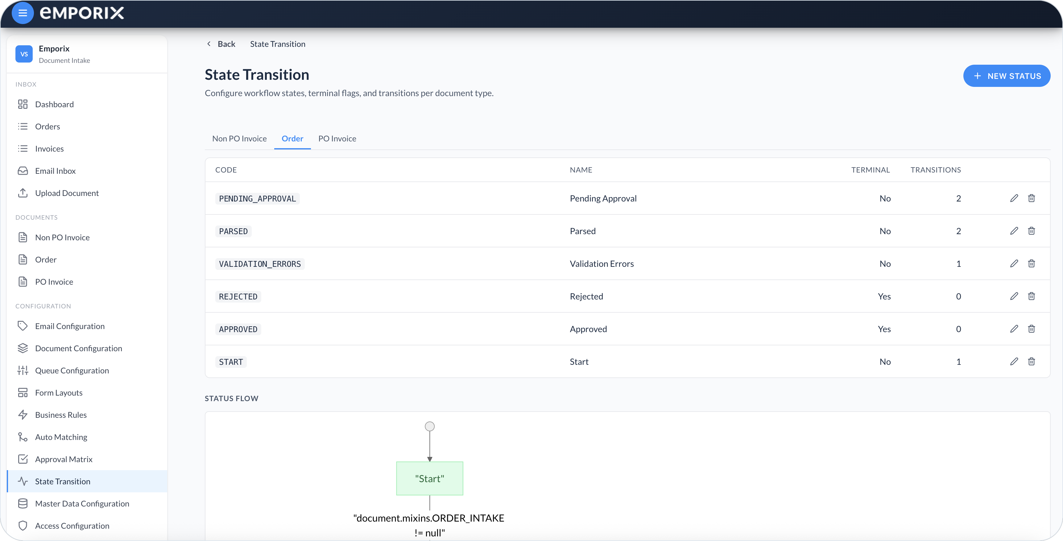
Task: Select the Order tab
Action: tap(292, 138)
